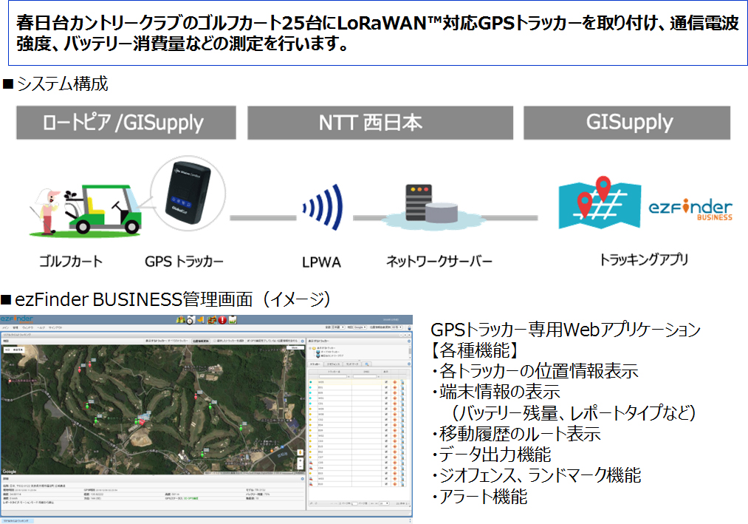Click the map zoom-out minus button
The image size is (748, 524).
tap(300, 466)
